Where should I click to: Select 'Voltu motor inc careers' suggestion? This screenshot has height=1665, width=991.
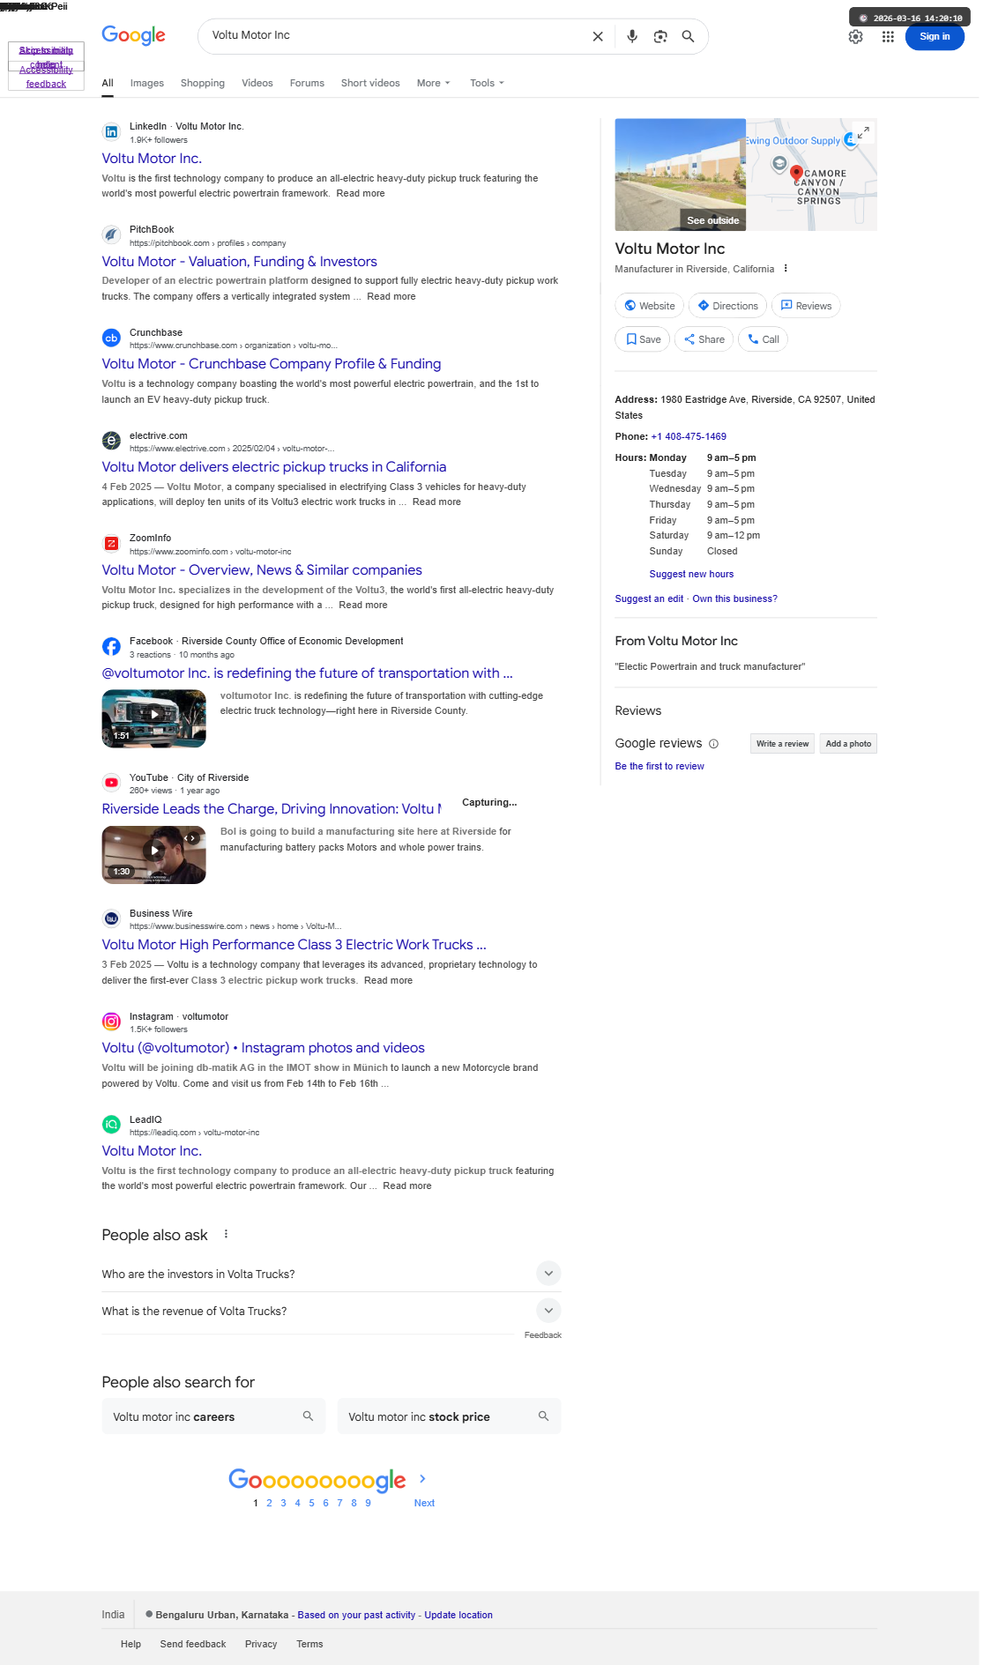tap(213, 1416)
